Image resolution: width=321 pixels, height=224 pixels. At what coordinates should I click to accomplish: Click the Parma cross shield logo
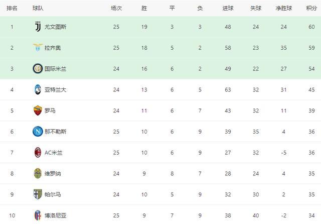tap(38, 194)
